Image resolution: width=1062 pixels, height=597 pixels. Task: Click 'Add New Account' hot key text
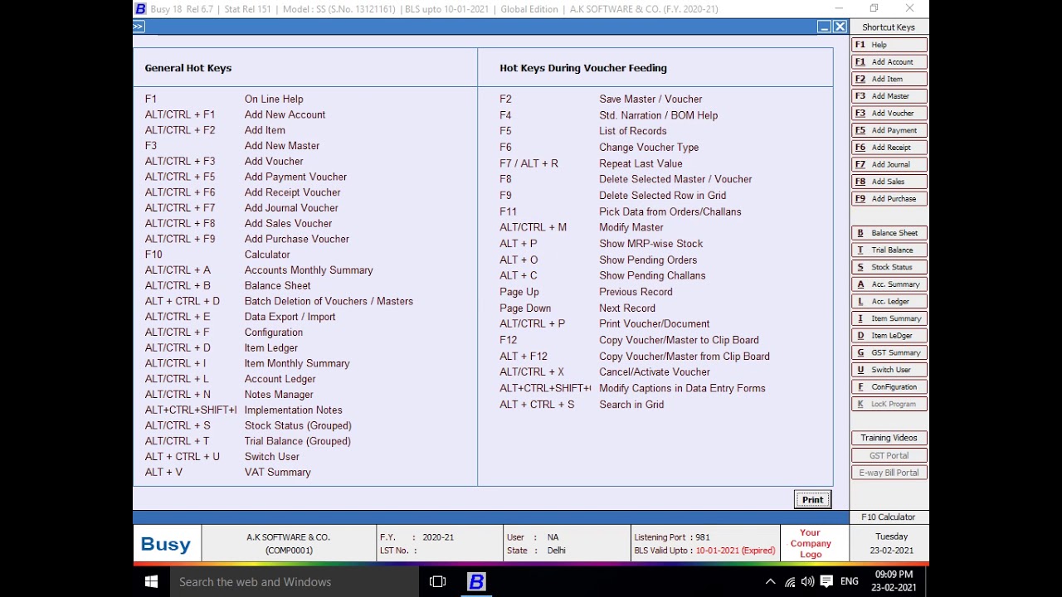[285, 114]
